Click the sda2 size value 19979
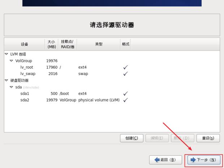Screen dimensions: 224x168 [52, 100]
